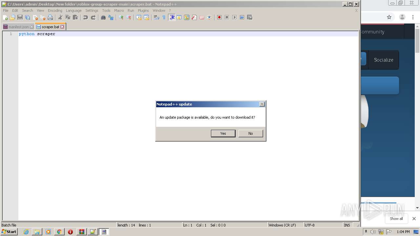Click Socialize button in browser window

point(384,60)
